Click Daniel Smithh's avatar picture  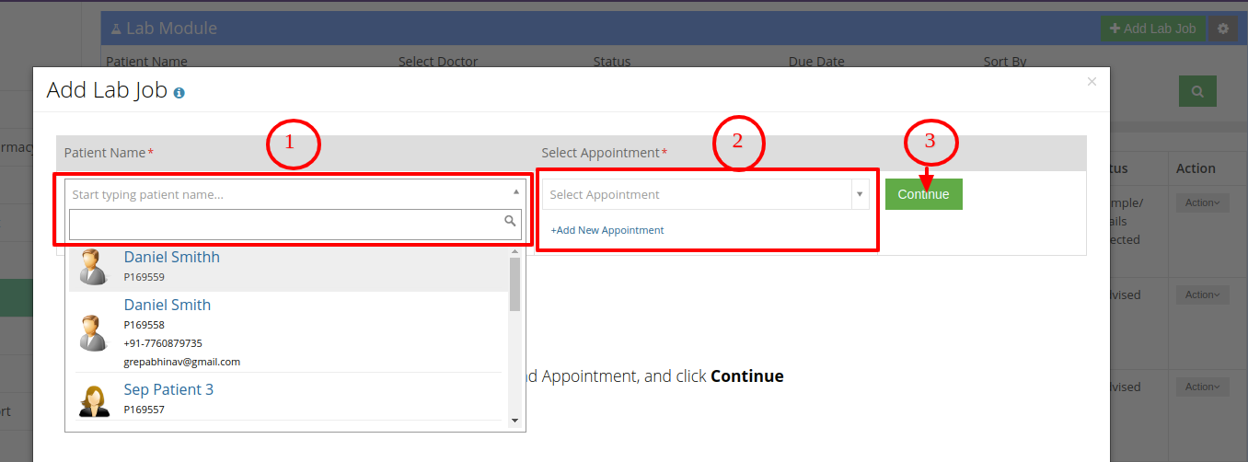[x=93, y=267]
